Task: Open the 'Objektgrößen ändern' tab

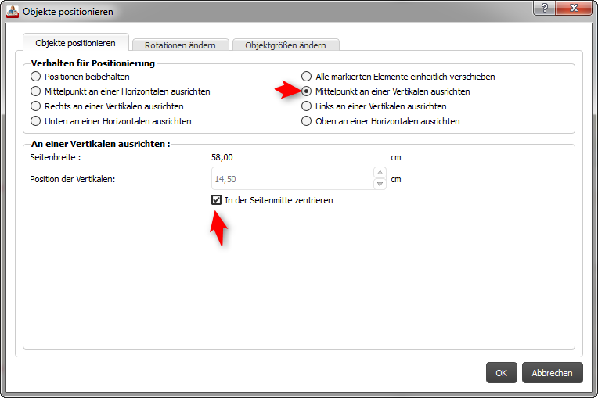Action: click(286, 45)
